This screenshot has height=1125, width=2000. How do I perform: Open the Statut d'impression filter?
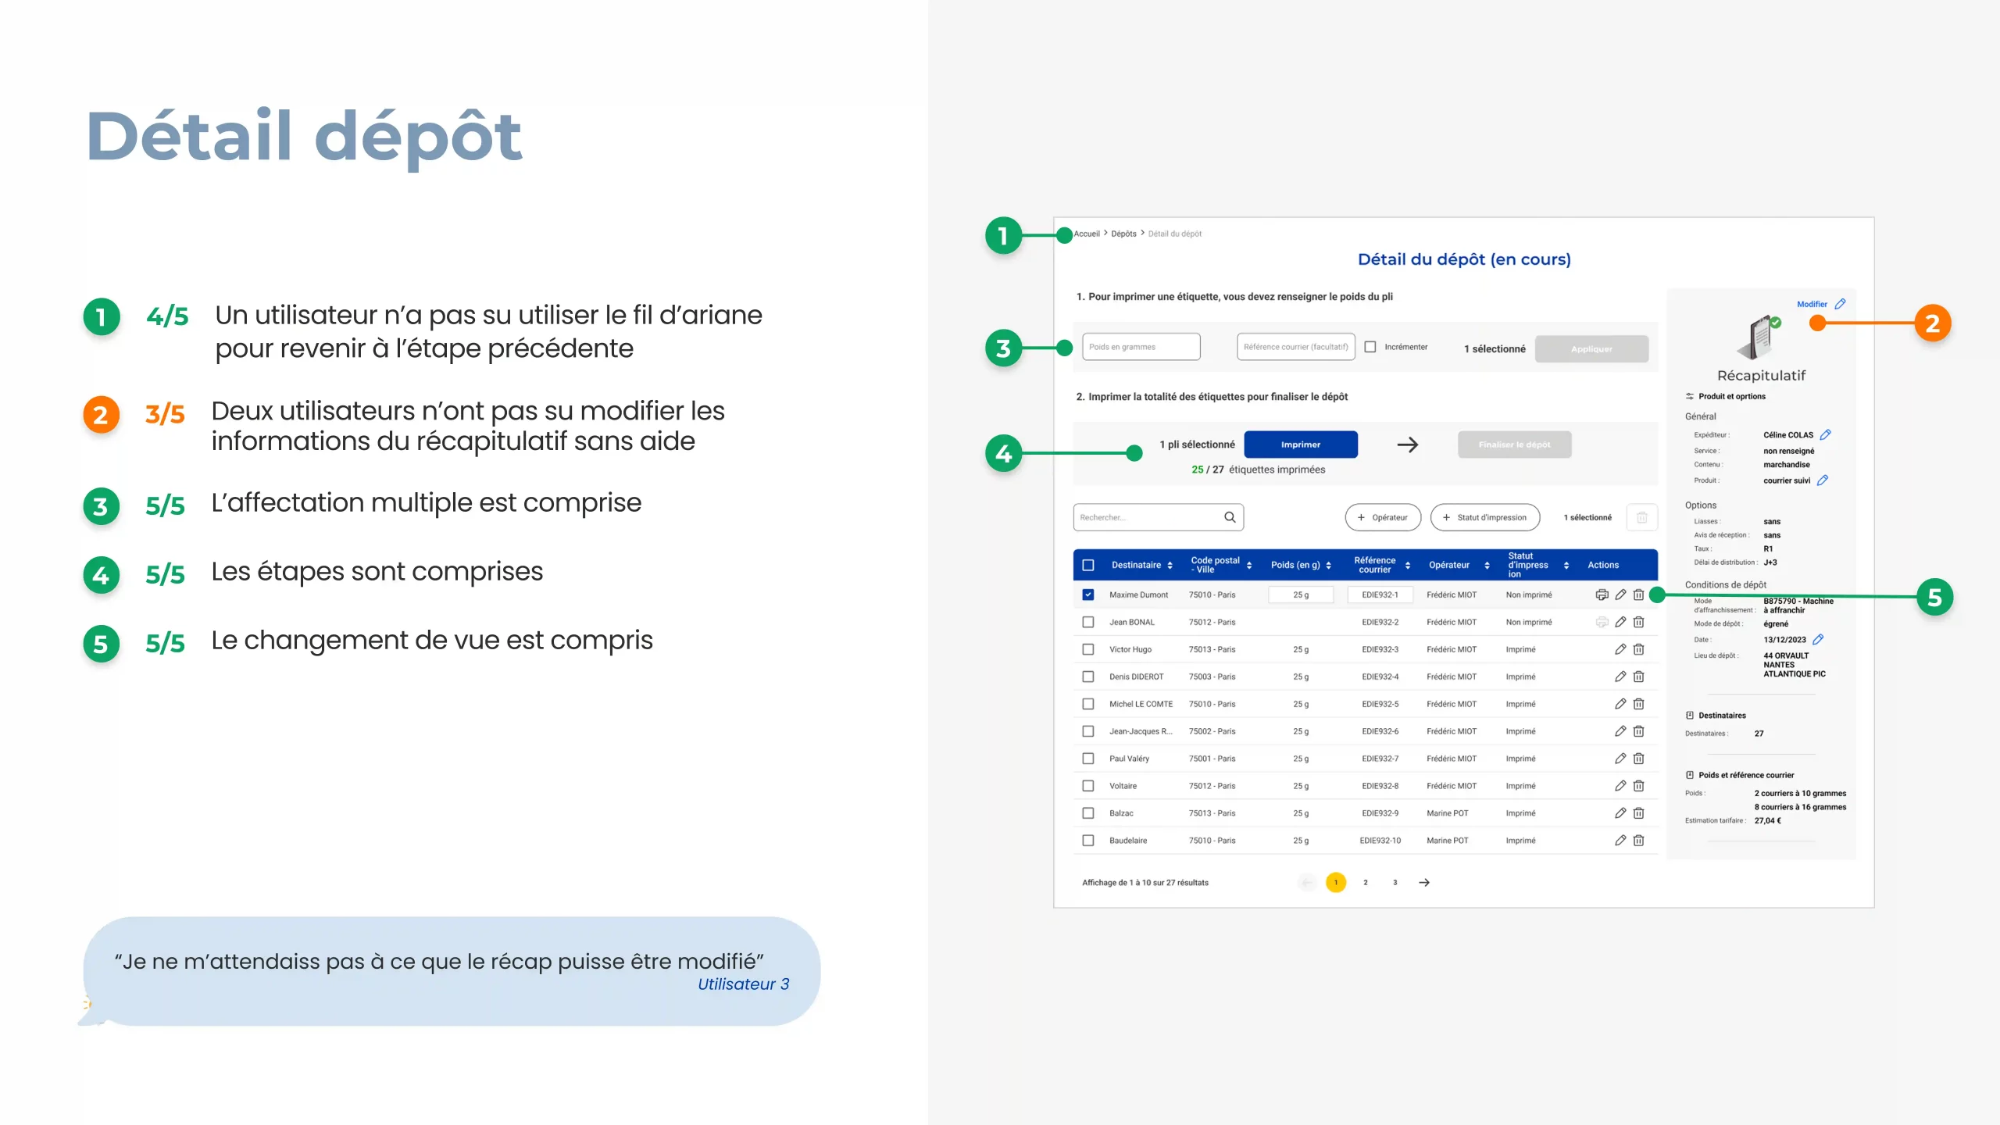point(1484,517)
